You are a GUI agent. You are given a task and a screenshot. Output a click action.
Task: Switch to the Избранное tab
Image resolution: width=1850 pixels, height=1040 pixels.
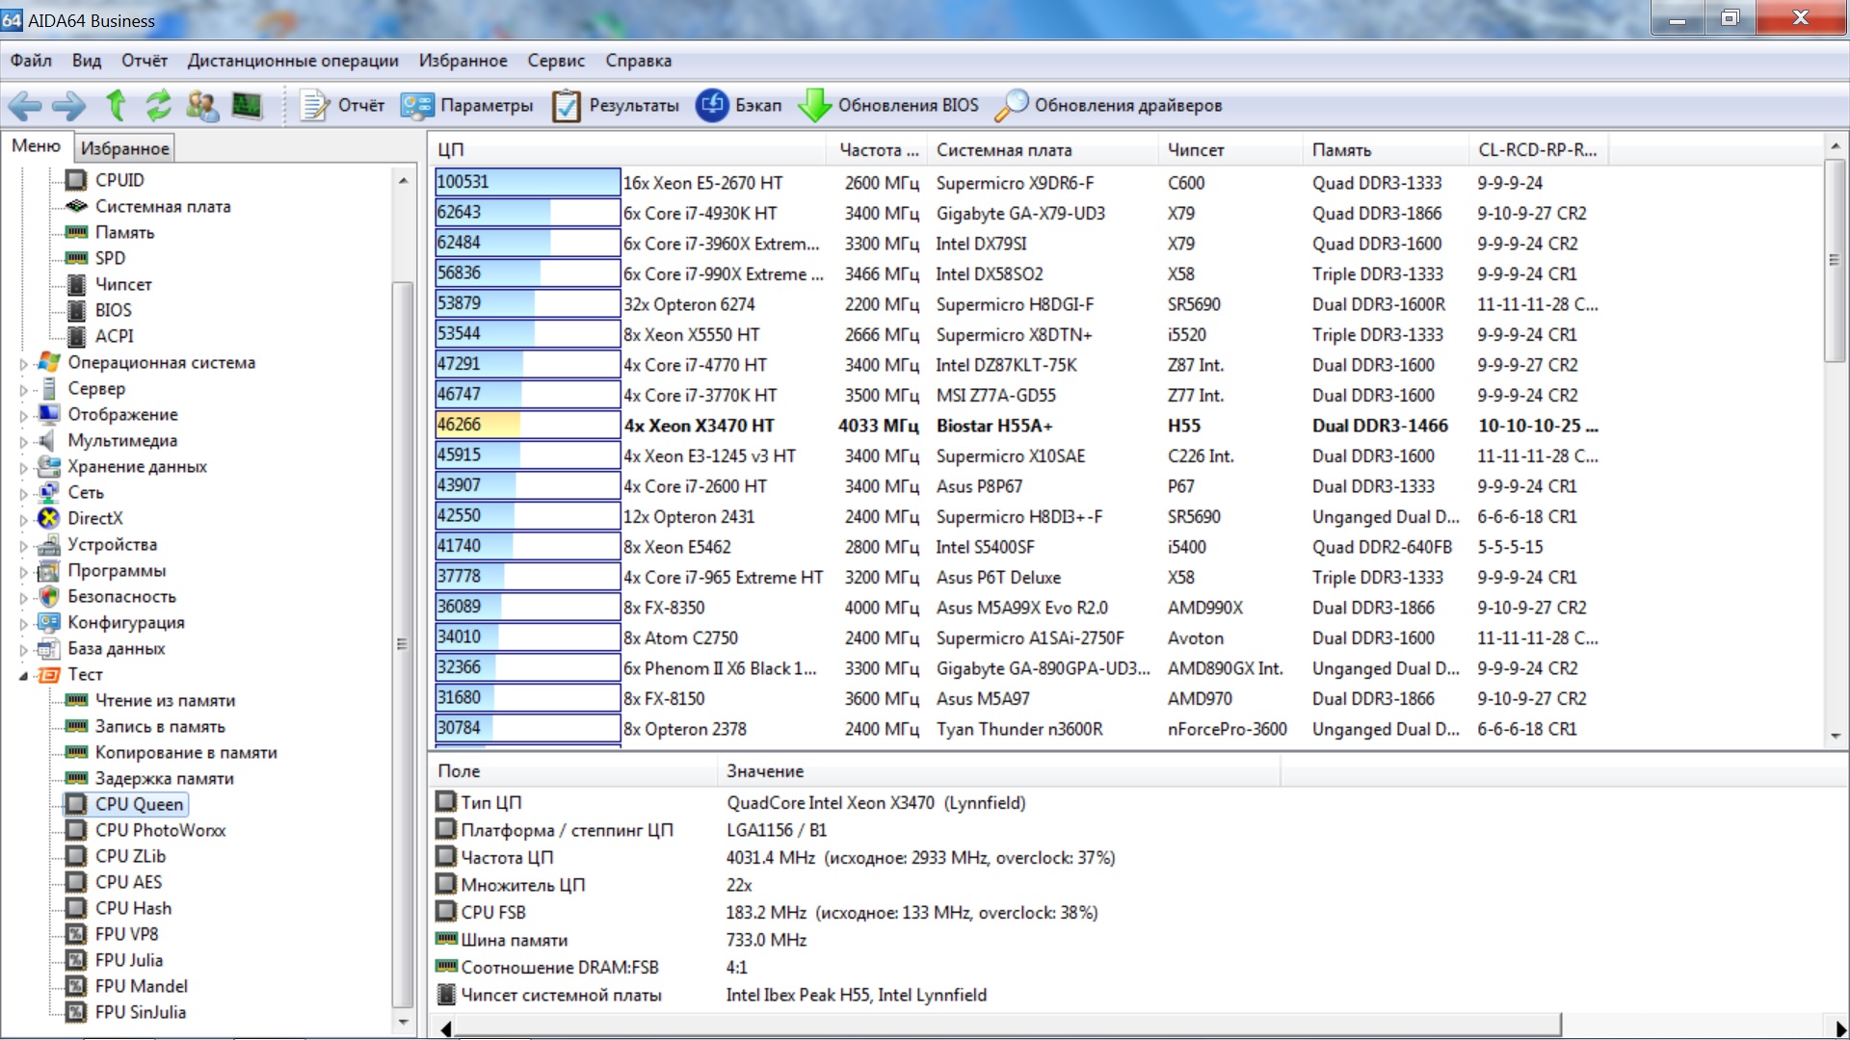point(124,148)
